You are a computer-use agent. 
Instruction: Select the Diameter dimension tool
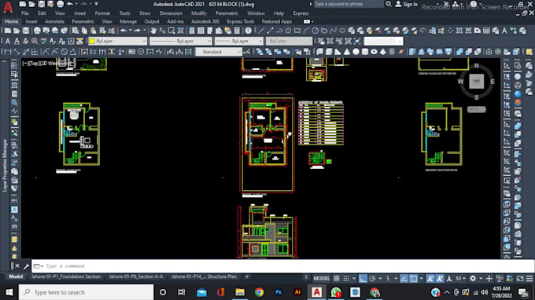(64, 52)
